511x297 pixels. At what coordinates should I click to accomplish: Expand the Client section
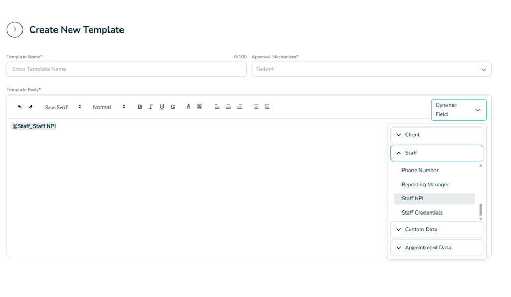[x=437, y=135]
